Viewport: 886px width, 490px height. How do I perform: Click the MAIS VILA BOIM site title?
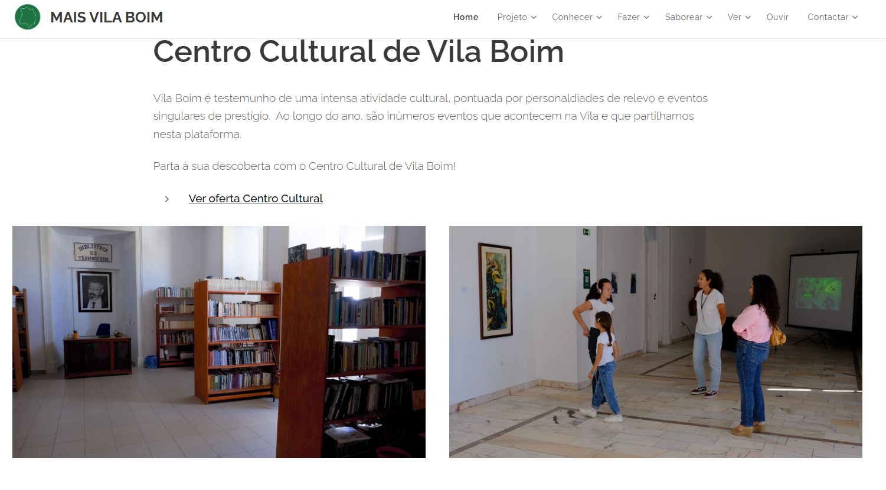pos(106,17)
